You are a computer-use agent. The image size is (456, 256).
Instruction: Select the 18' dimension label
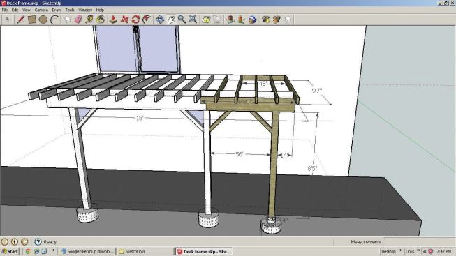pos(140,118)
